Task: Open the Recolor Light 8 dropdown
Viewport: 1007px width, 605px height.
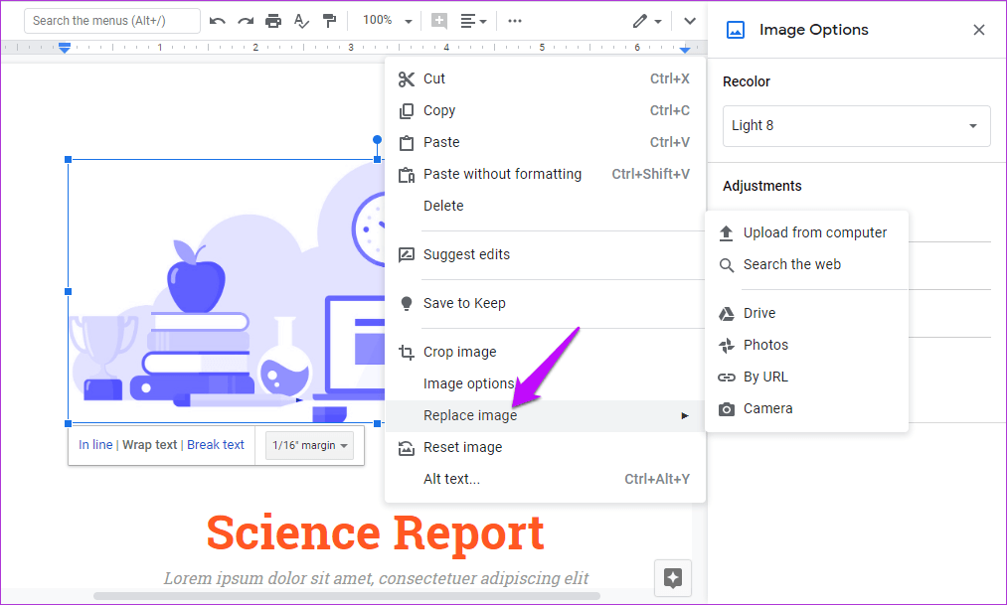Action: (856, 126)
